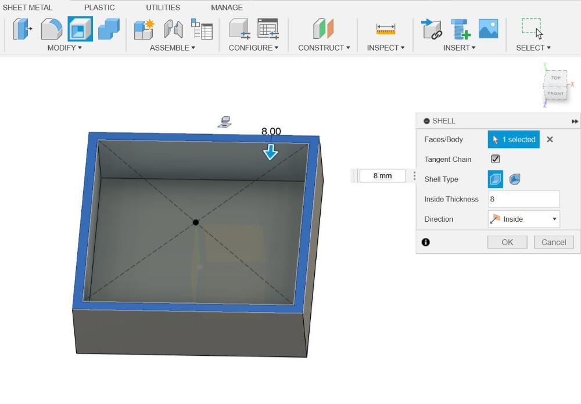Open options menu beside 8 mm field
Screen dimensions: 581x404
[x=414, y=175]
